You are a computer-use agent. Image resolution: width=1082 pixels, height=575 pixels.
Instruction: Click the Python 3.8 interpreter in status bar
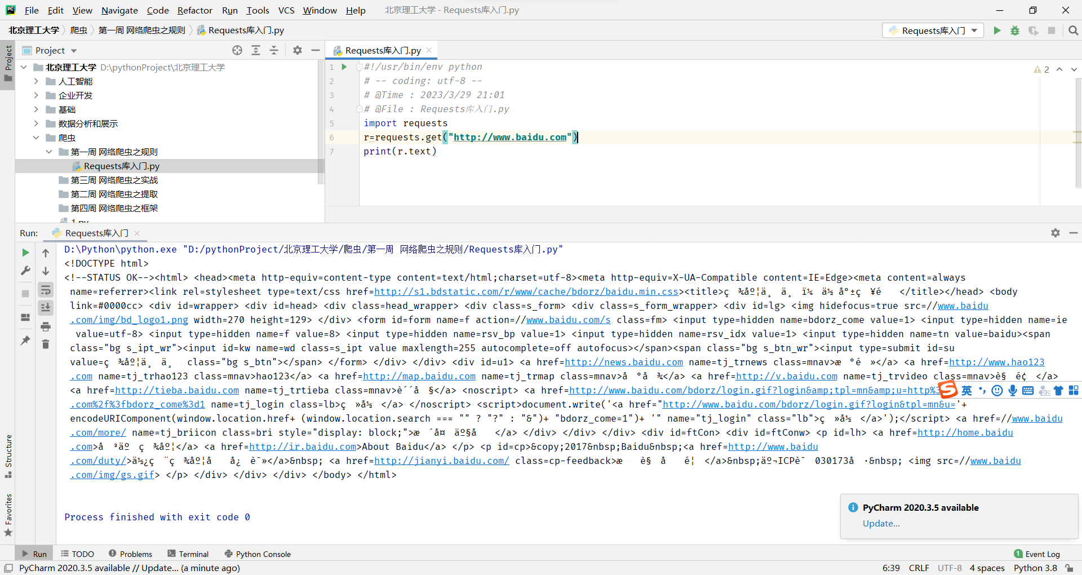coord(1035,568)
